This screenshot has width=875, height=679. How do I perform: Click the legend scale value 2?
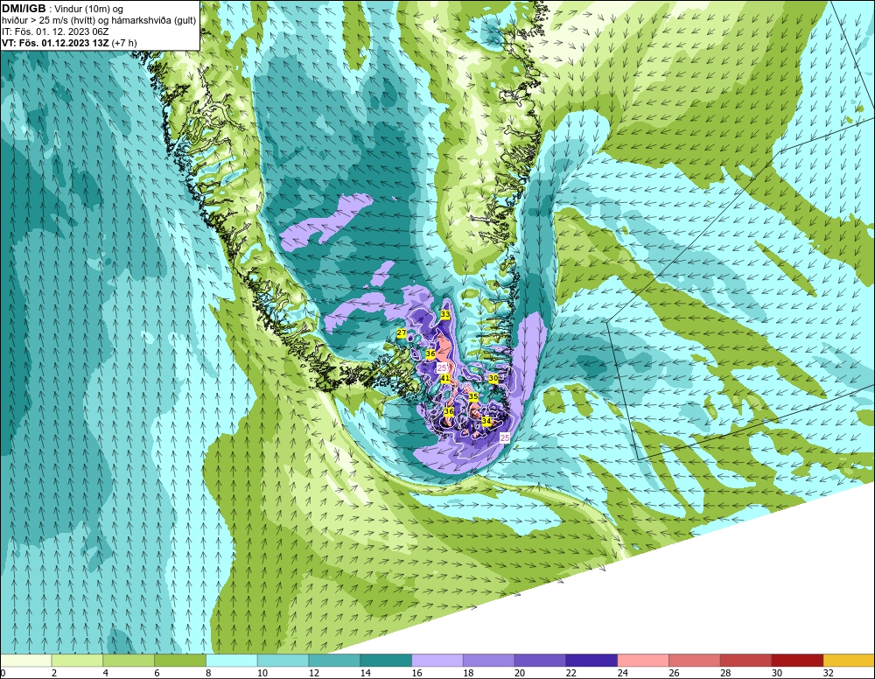click(x=54, y=673)
